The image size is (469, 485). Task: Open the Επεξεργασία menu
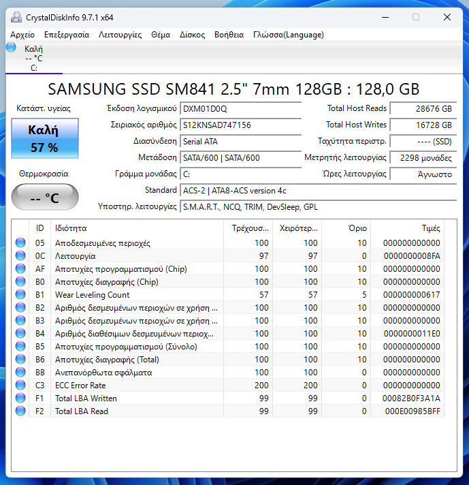tap(67, 35)
